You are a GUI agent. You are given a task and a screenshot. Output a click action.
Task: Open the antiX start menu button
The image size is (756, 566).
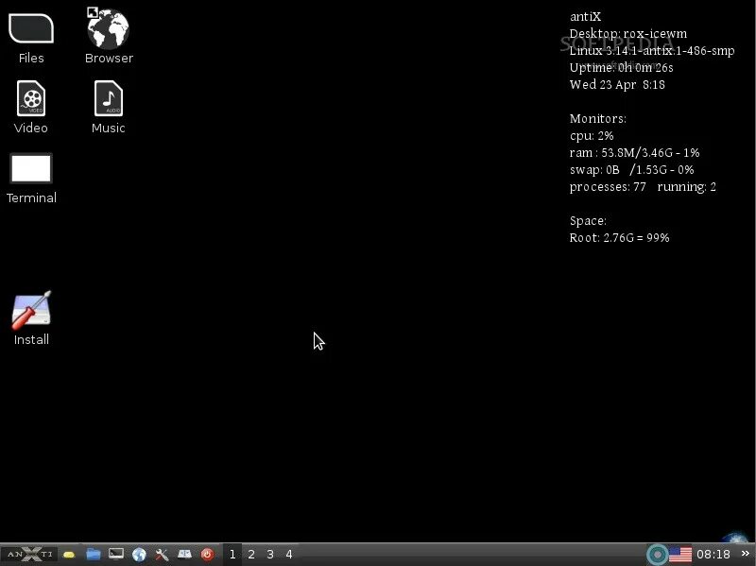coord(29,554)
